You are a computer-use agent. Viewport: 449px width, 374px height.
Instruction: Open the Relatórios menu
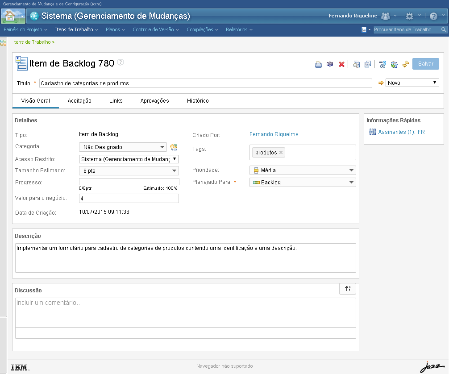tap(239, 29)
